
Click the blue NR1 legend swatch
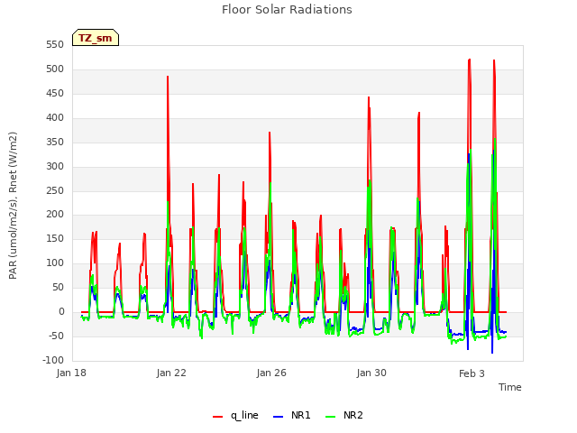tap(279, 417)
